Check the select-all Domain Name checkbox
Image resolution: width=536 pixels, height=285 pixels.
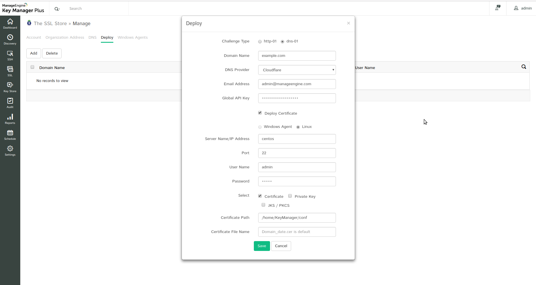[32, 67]
